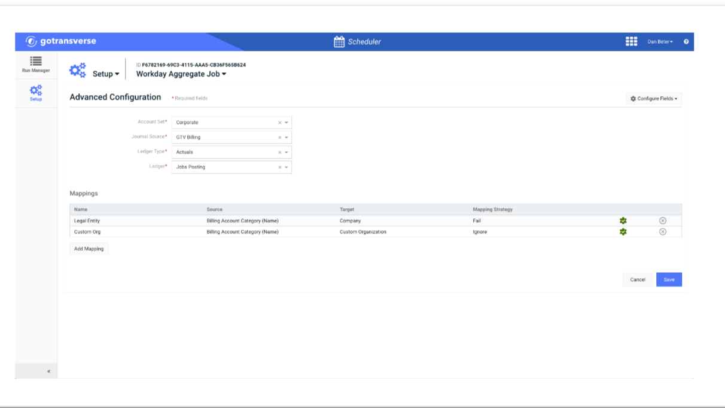Remove the Custom Org mapping with its X icon
This screenshot has width=725, height=408.
click(x=664, y=232)
